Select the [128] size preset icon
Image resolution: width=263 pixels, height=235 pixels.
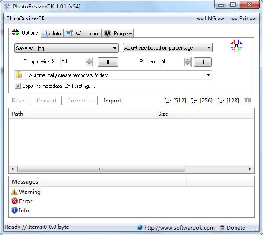click(x=220, y=101)
